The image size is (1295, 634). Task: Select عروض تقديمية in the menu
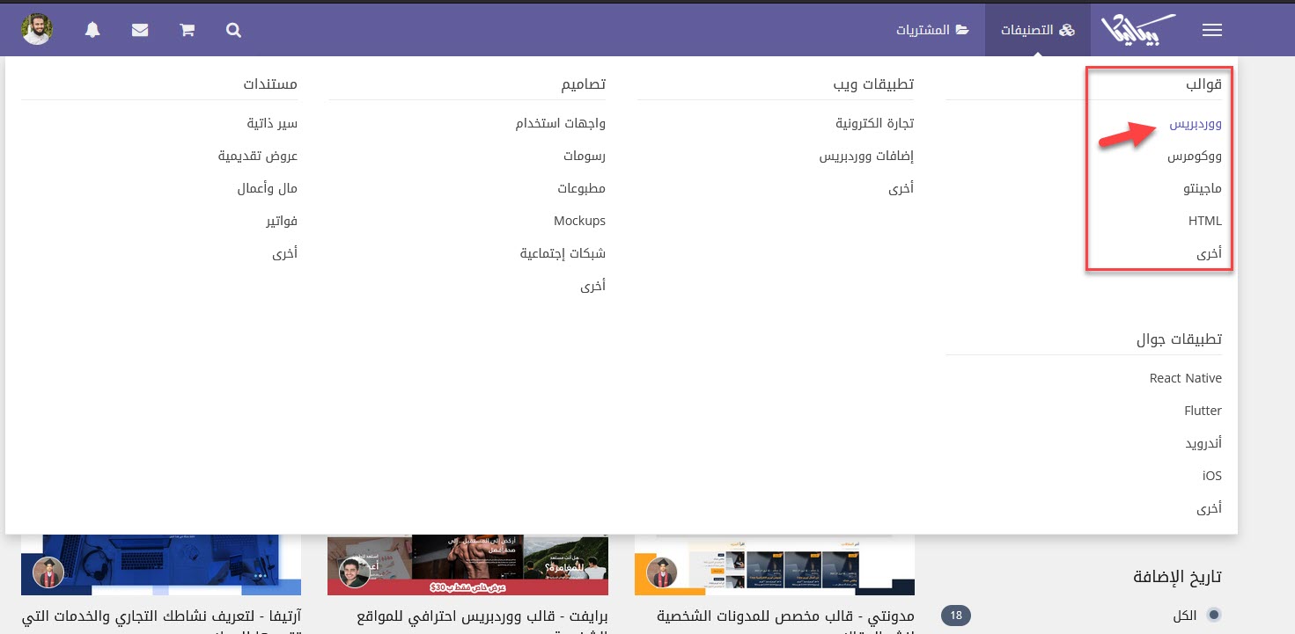pyautogui.click(x=258, y=157)
